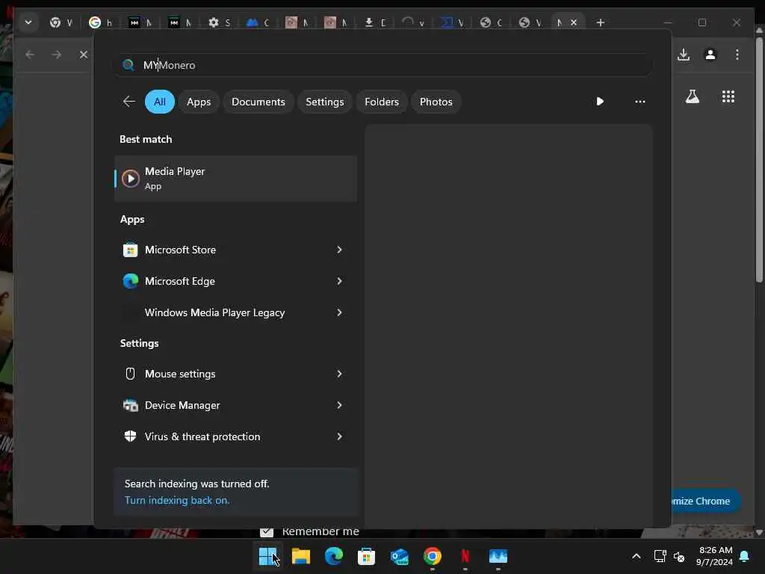The image size is (765, 574).
Task: Stop loading page in Chrome
Action: 84,55
